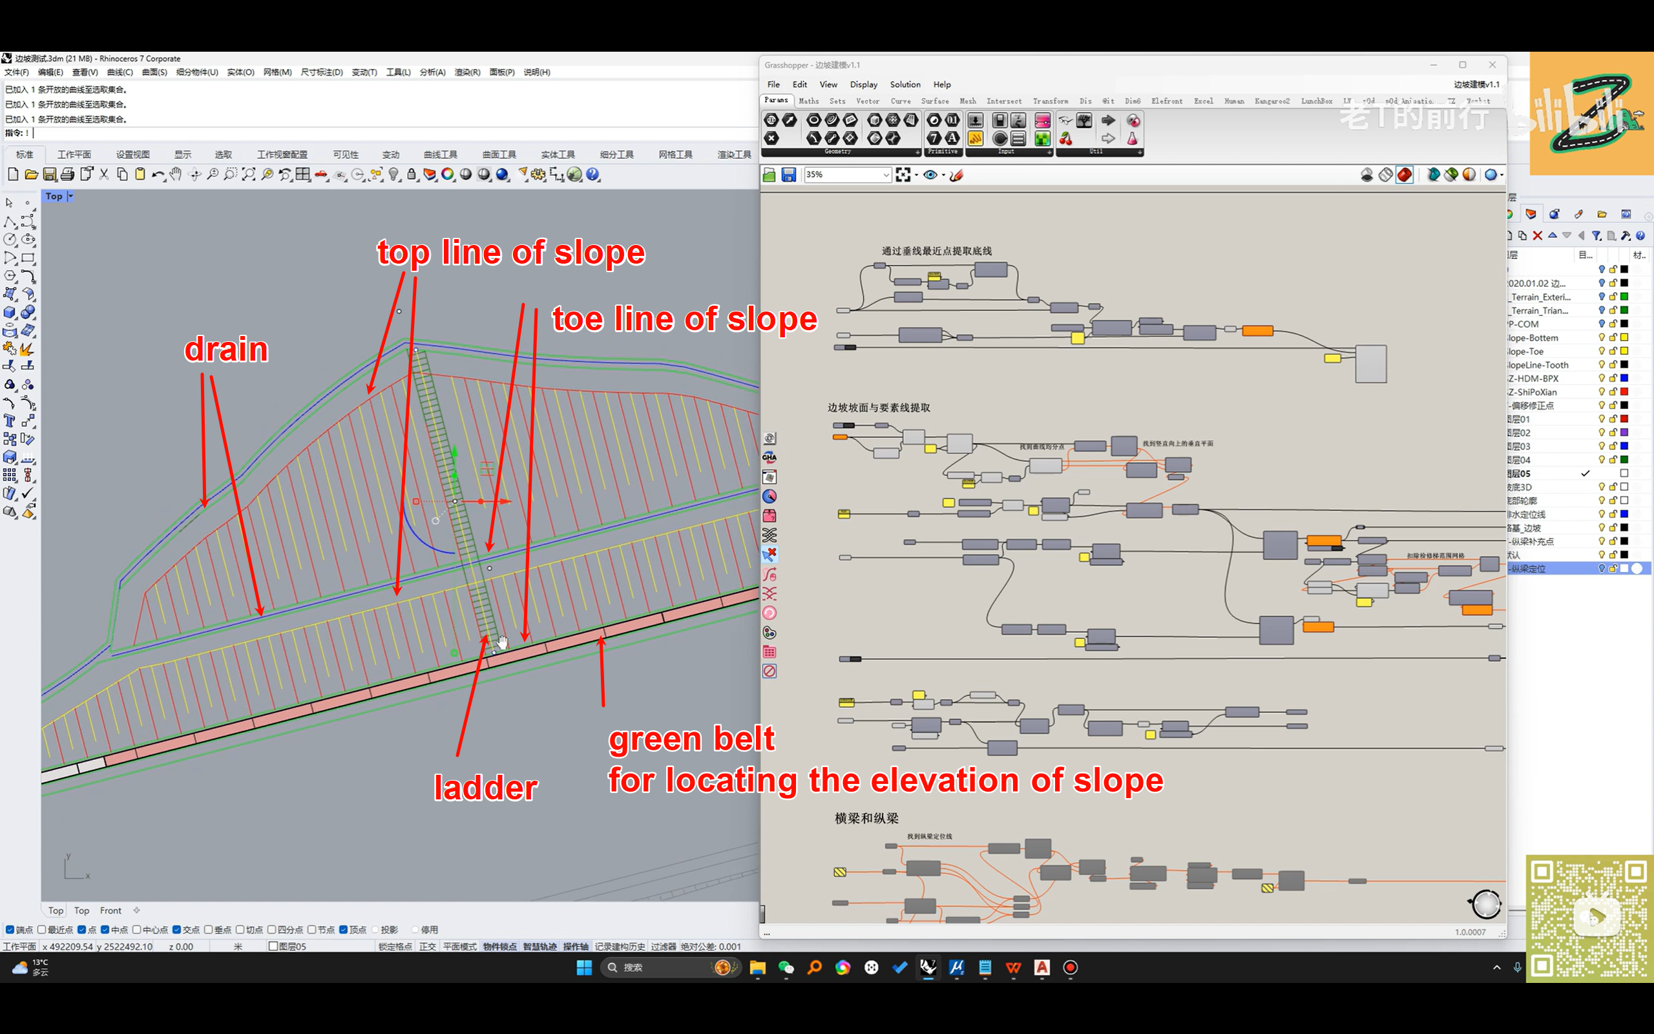Click the Grasshopper sketch brush icon

[957, 175]
